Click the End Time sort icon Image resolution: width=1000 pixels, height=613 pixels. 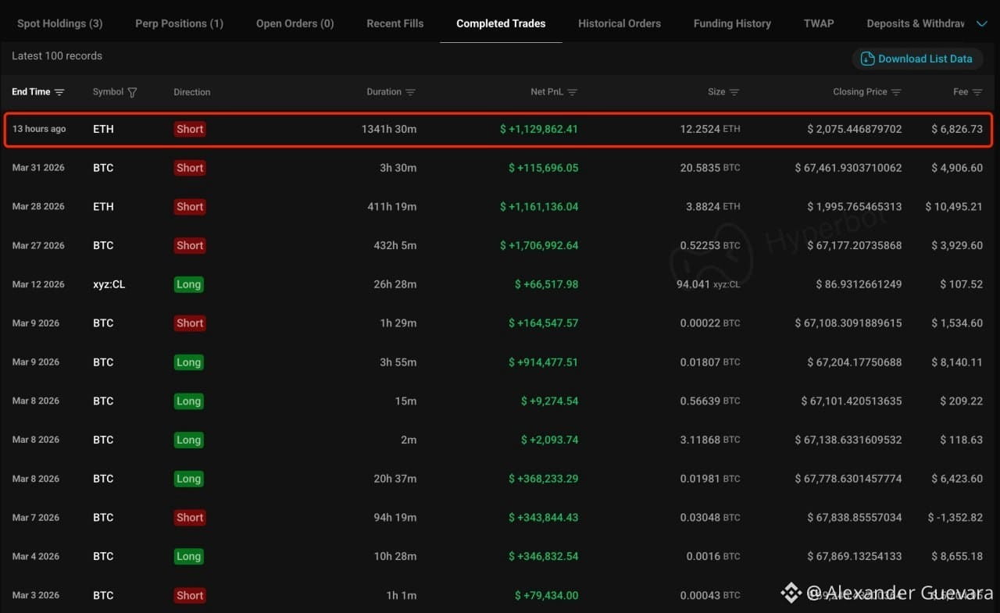[59, 92]
